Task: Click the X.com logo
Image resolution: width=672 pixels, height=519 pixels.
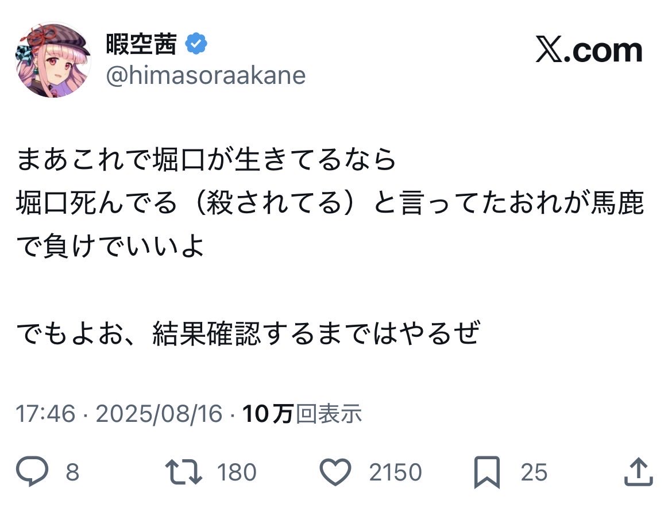Action: pyautogui.click(x=589, y=51)
